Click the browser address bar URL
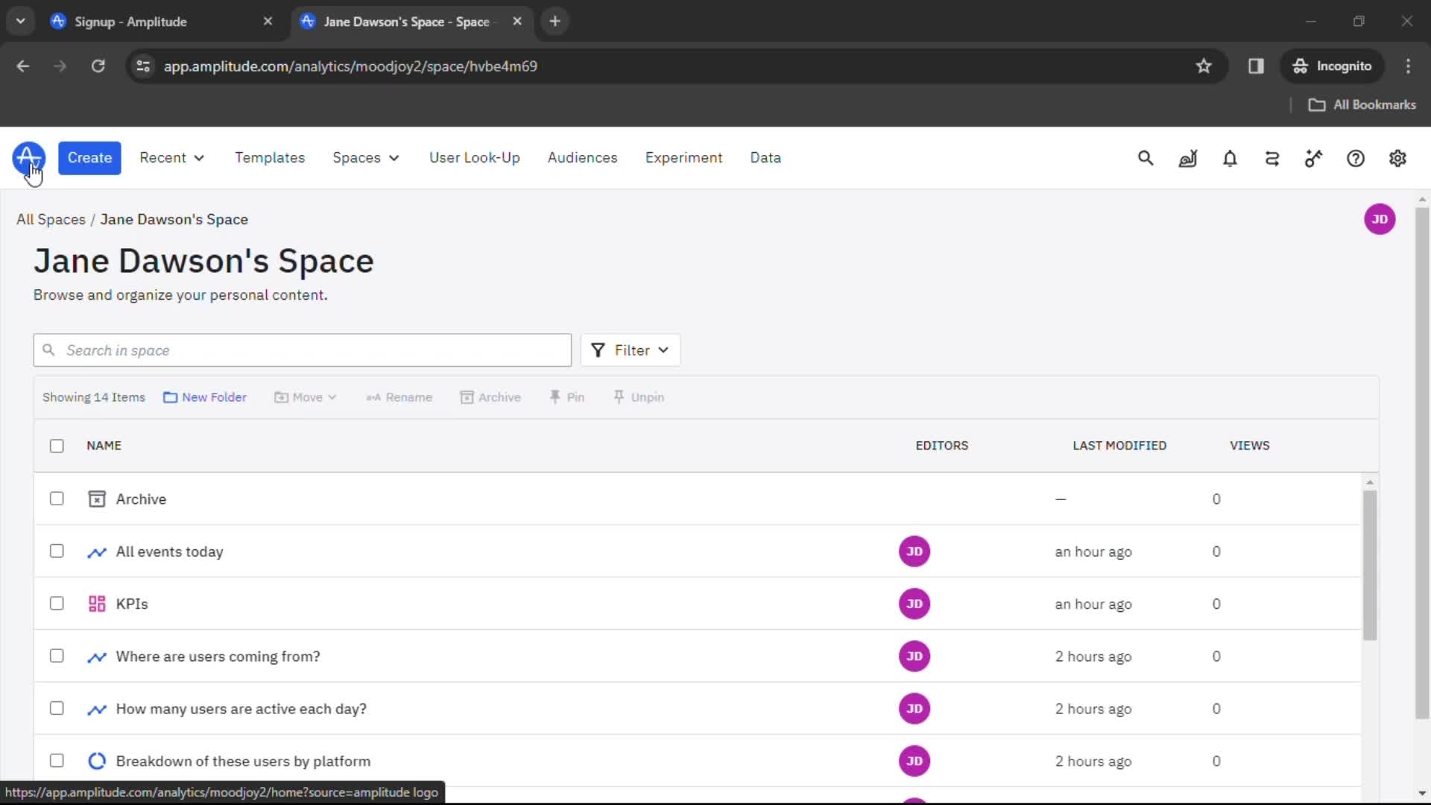 coord(350,66)
